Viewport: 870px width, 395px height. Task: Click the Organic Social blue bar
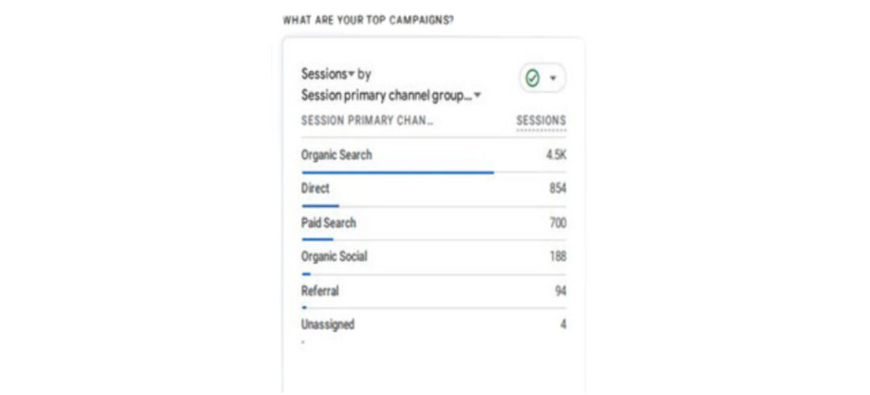click(x=306, y=273)
